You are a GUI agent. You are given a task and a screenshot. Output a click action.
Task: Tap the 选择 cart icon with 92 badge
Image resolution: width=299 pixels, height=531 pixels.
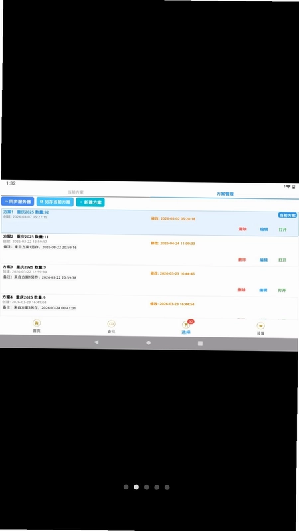point(186,325)
